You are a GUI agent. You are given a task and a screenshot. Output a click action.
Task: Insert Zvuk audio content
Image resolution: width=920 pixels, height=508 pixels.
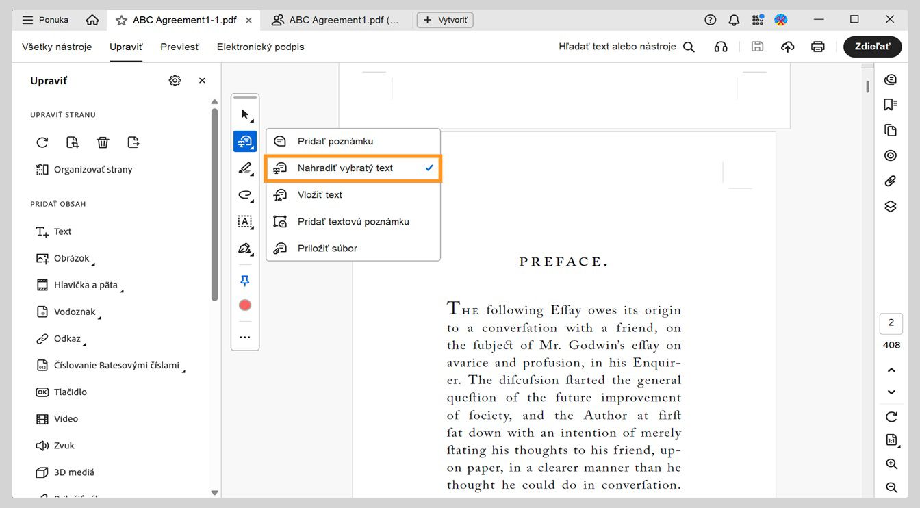pyautogui.click(x=55, y=445)
